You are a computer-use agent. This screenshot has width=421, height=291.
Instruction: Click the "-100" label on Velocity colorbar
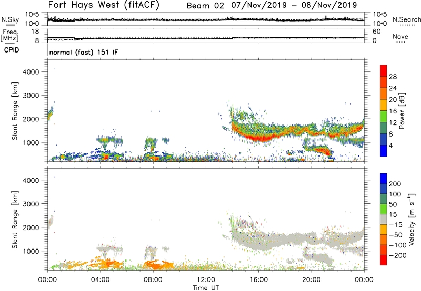pyautogui.click(x=397, y=245)
